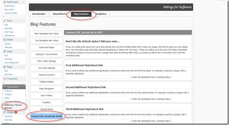
Task: Select Custom CSS, JavaScript & RSS section
Action: [x=47, y=116]
